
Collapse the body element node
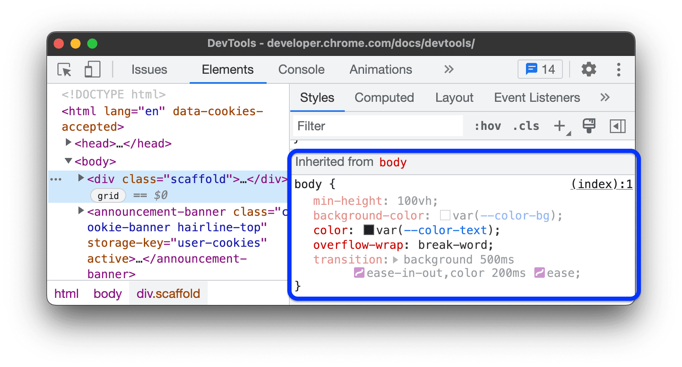click(68, 161)
